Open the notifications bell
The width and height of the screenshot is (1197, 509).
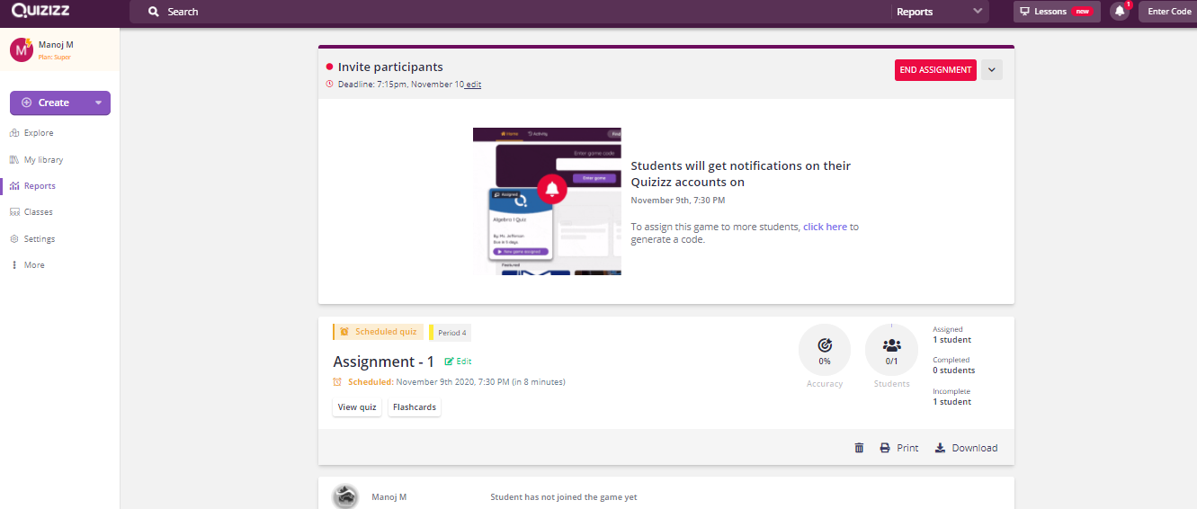click(x=1120, y=12)
